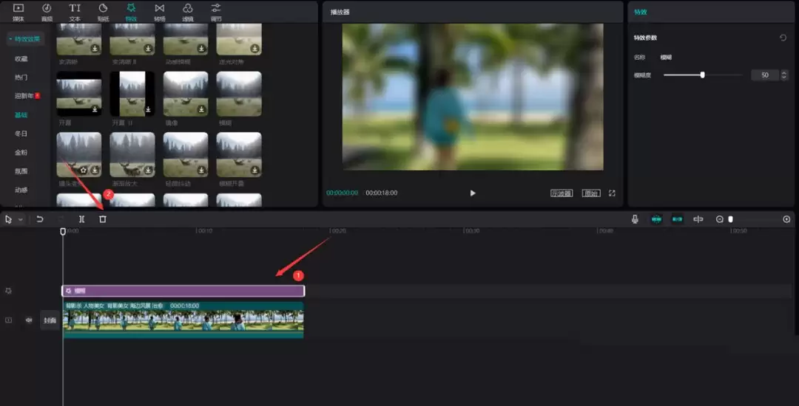Click the timeline zoom-in plus icon
Image resolution: width=799 pixels, height=406 pixels.
pyautogui.click(x=786, y=219)
